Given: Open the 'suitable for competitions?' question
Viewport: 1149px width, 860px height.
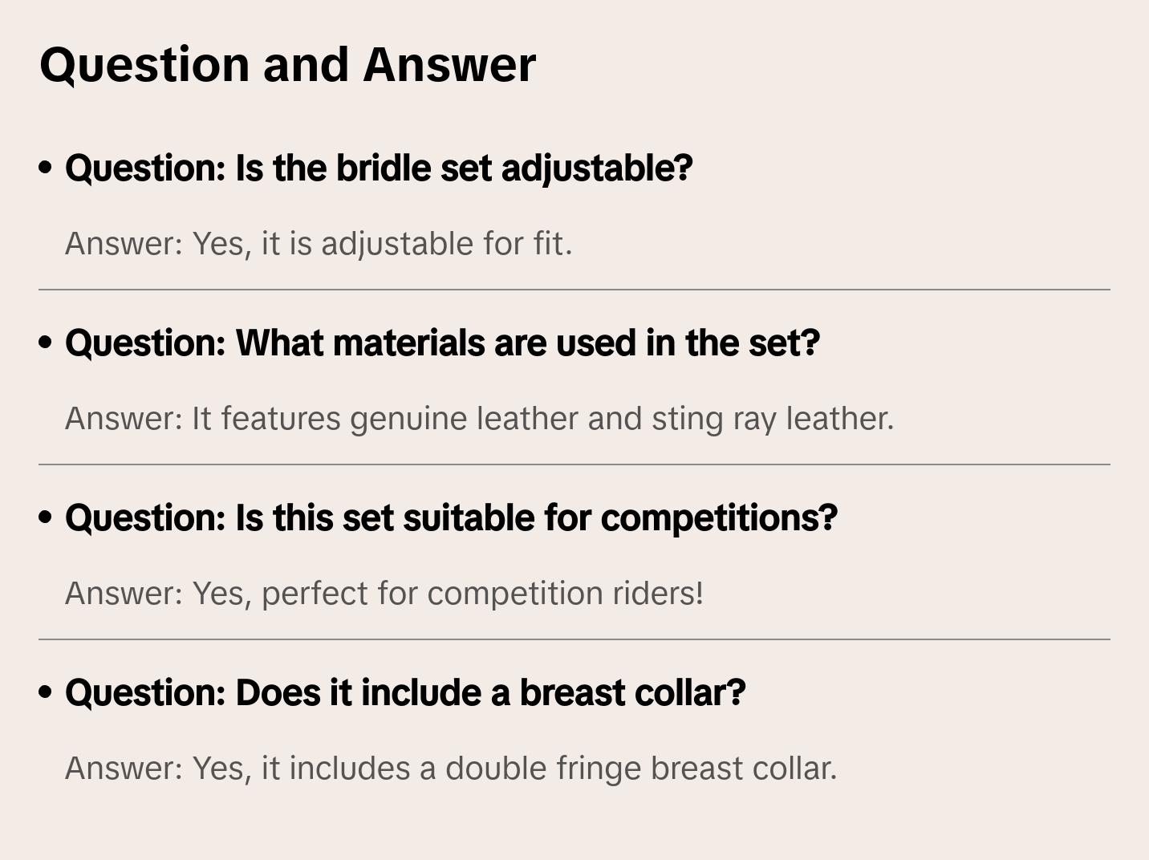Looking at the screenshot, I should tap(451, 518).
